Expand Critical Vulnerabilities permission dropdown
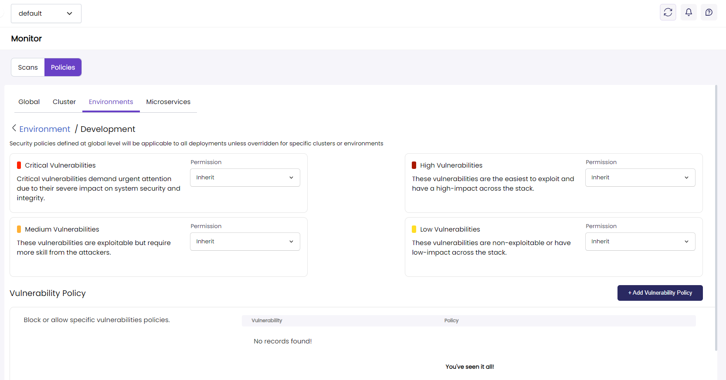The height and width of the screenshot is (380, 726). [x=245, y=178]
